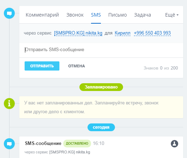The image size is (187, 158).
Task: Expand the Ещё dropdown menu
Action: pos(172,15)
